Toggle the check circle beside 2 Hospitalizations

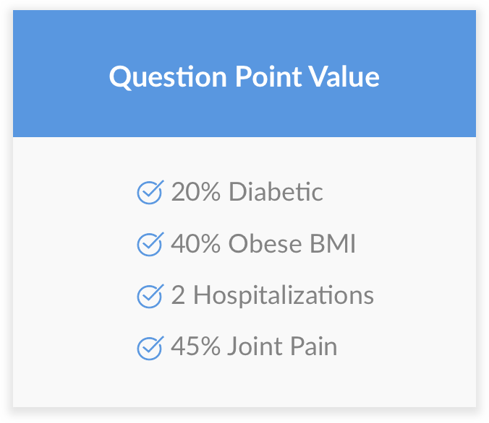coord(150,297)
